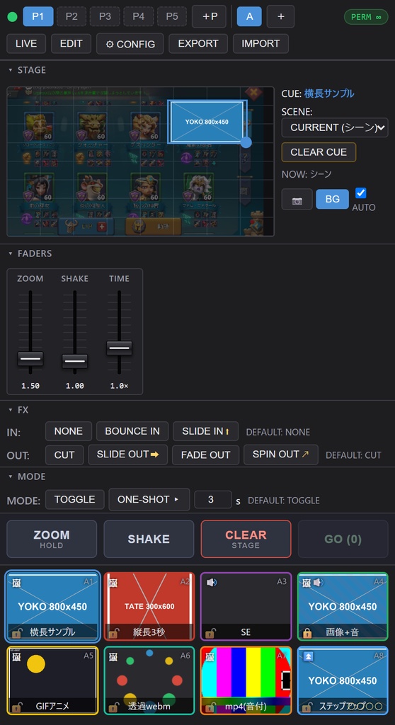The height and width of the screenshot is (725, 395).
Task: Open the EDIT tab
Action: [x=71, y=43]
